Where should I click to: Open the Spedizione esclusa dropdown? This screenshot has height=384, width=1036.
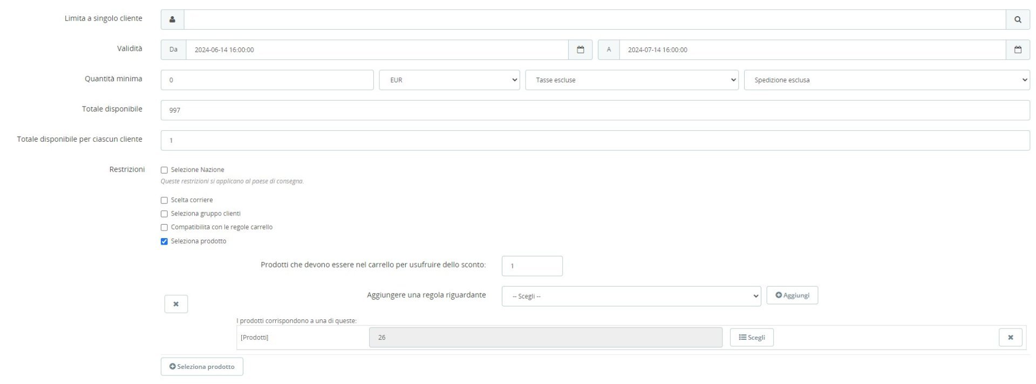(886, 80)
